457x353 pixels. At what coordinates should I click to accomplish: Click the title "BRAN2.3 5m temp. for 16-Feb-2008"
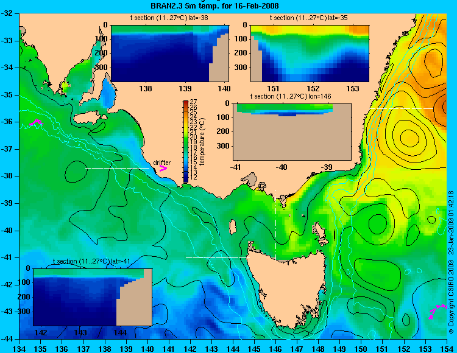214,5
